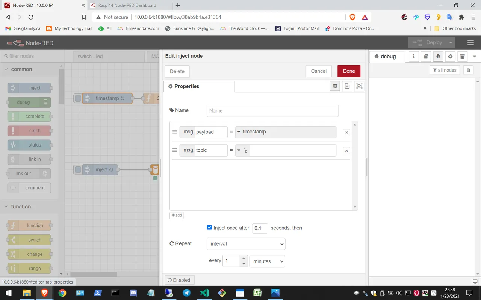Clear debug messages with trash icon
This screenshot has width=481, height=300.
click(468, 70)
